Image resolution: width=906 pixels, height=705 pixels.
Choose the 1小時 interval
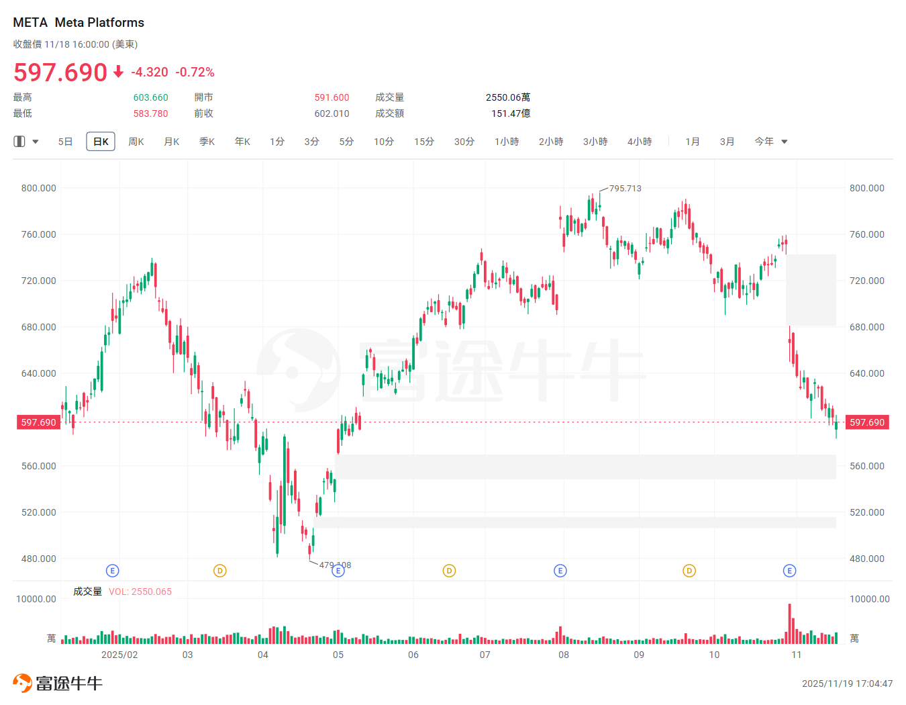tap(507, 142)
